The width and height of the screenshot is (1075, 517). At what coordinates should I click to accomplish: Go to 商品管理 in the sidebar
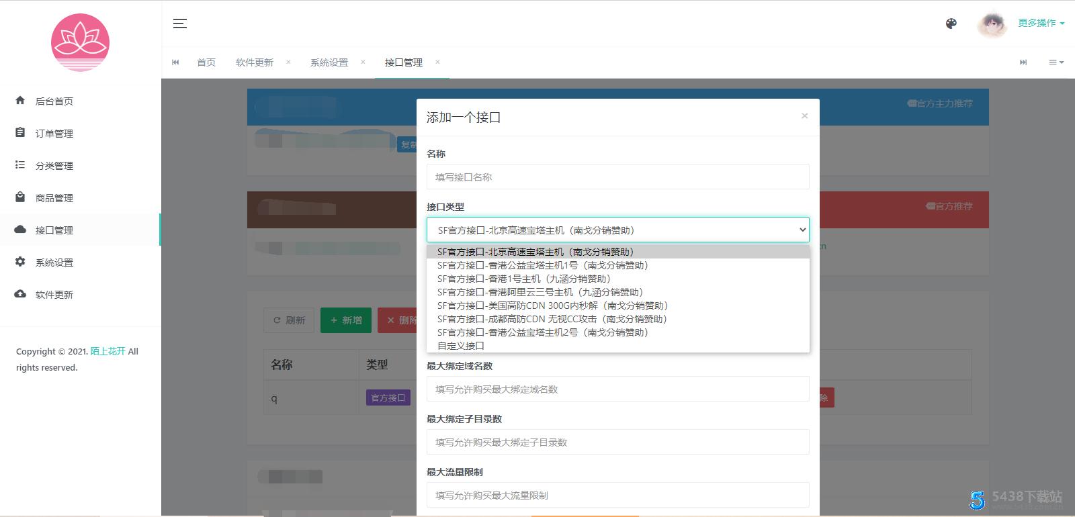(x=54, y=198)
